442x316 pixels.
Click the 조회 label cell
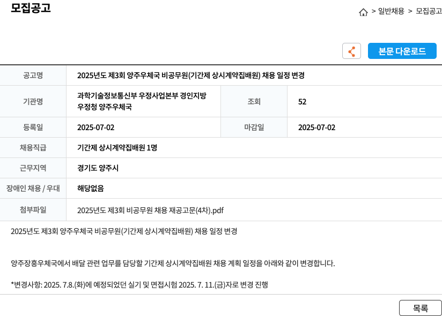click(254, 101)
